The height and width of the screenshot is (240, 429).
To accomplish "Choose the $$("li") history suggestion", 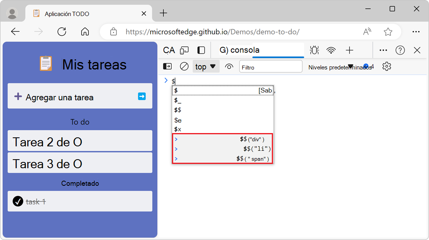I will [x=223, y=149].
